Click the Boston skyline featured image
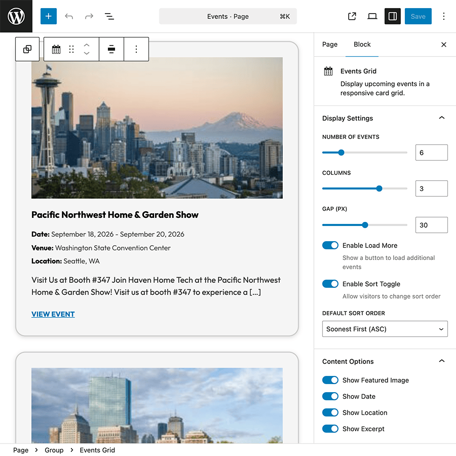 [x=157, y=405]
